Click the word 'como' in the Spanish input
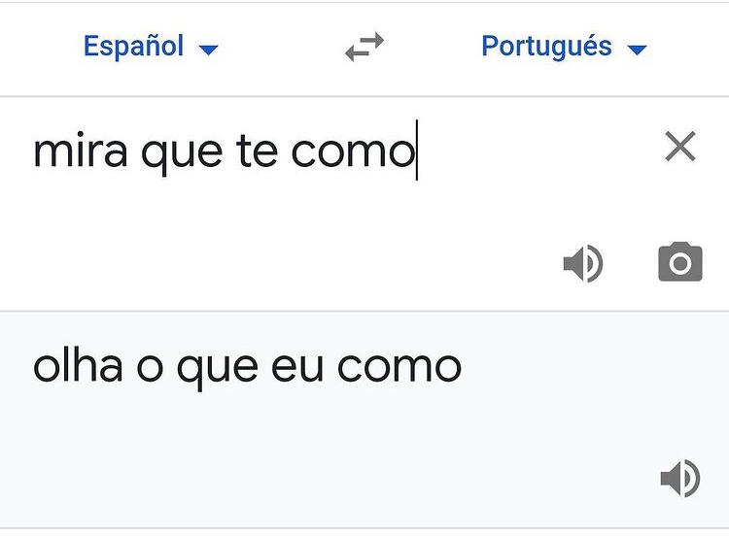This screenshot has width=729, height=537. 353,151
